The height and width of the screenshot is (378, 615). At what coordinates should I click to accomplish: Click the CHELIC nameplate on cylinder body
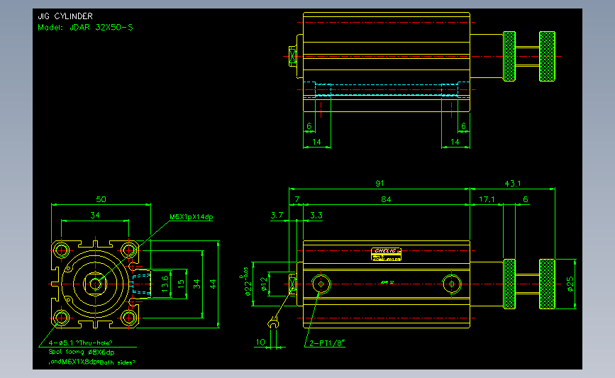click(x=387, y=254)
